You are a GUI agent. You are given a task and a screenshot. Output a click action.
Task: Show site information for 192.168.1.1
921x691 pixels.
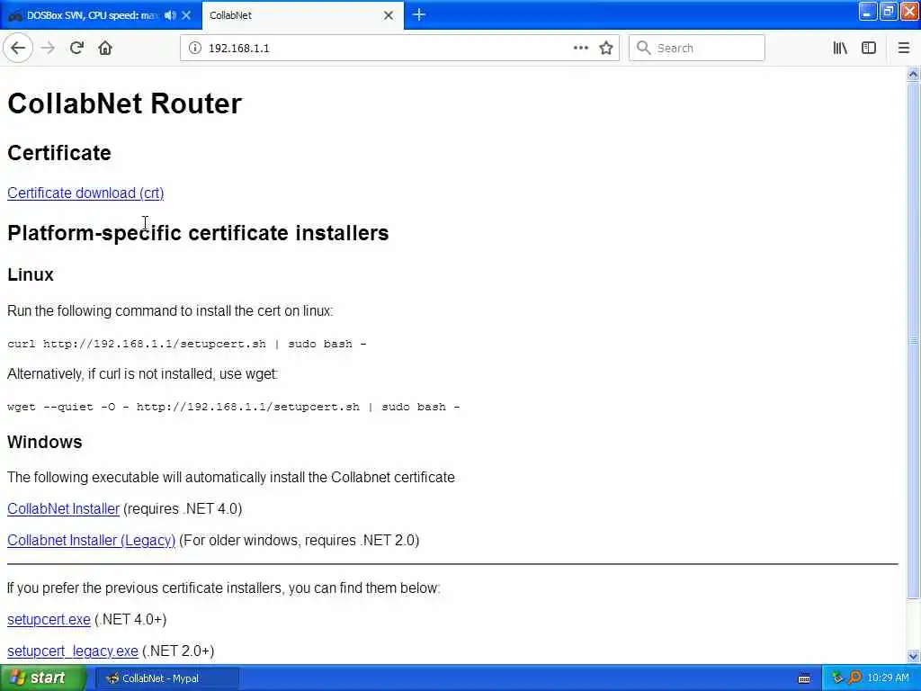coord(195,49)
